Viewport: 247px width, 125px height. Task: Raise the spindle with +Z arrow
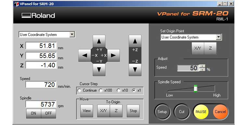point(135,41)
